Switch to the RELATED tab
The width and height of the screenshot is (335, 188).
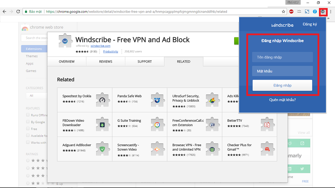click(x=184, y=61)
